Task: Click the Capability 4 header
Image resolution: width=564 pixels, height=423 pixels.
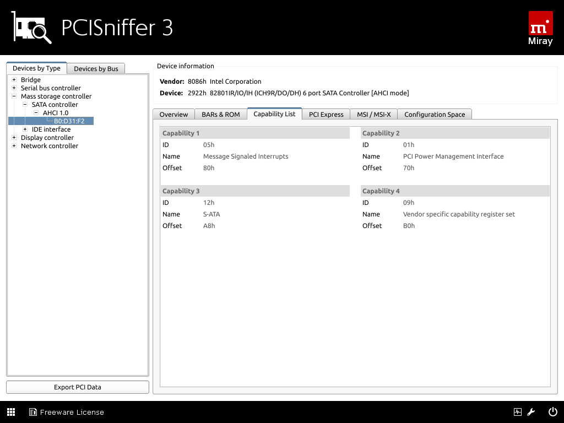Action: [x=455, y=191]
